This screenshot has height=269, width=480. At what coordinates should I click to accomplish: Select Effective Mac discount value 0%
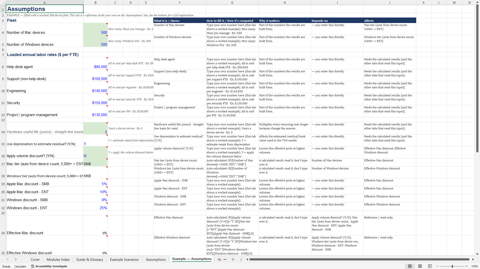point(95,225)
